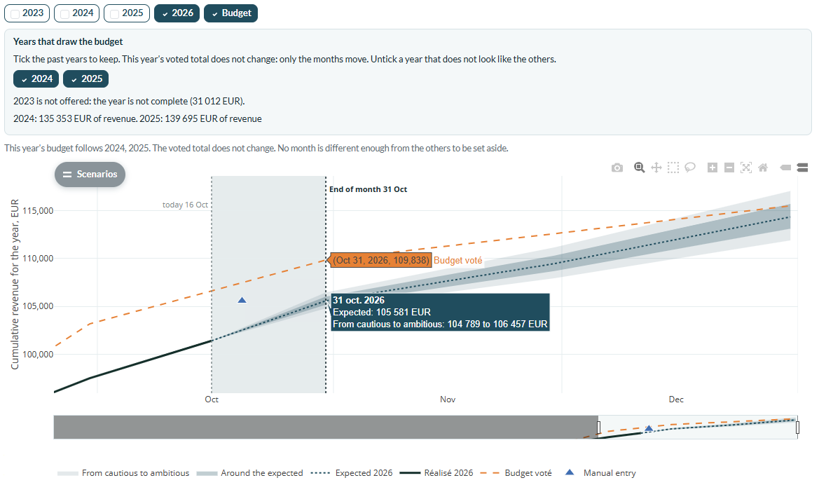Select the Zoom tool in chart modebar
Viewport: 819px width, 492px height.
(640, 168)
